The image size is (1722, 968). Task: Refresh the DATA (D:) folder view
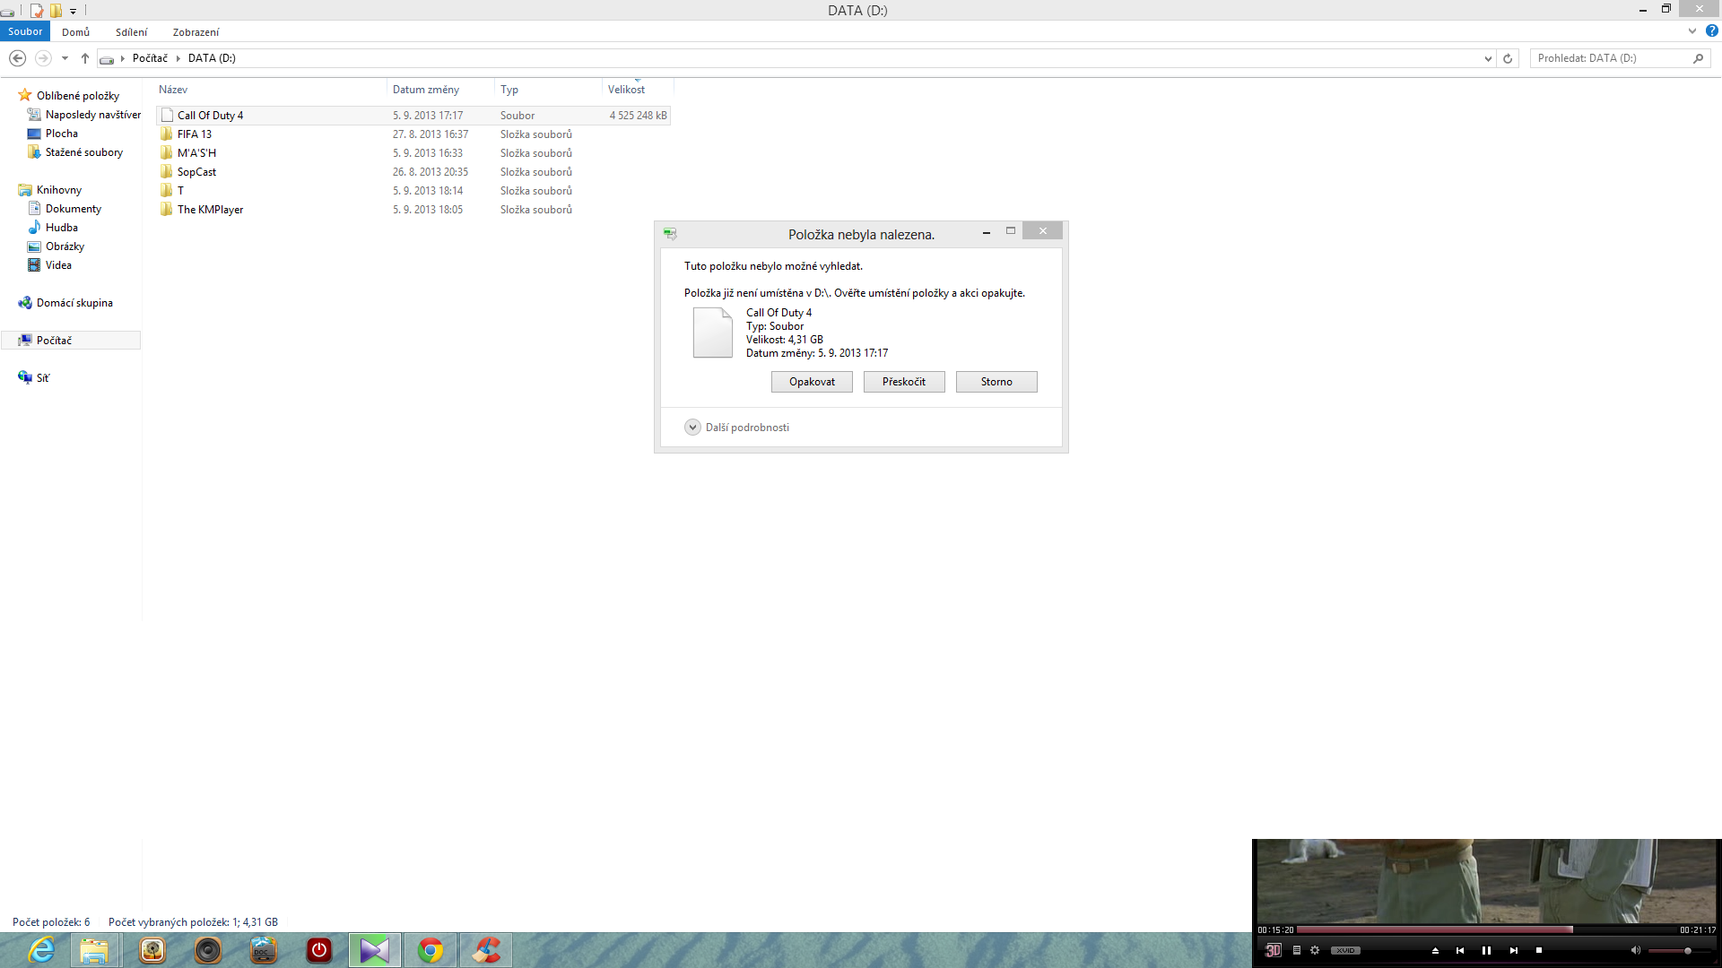pyautogui.click(x=1508, y=58)
